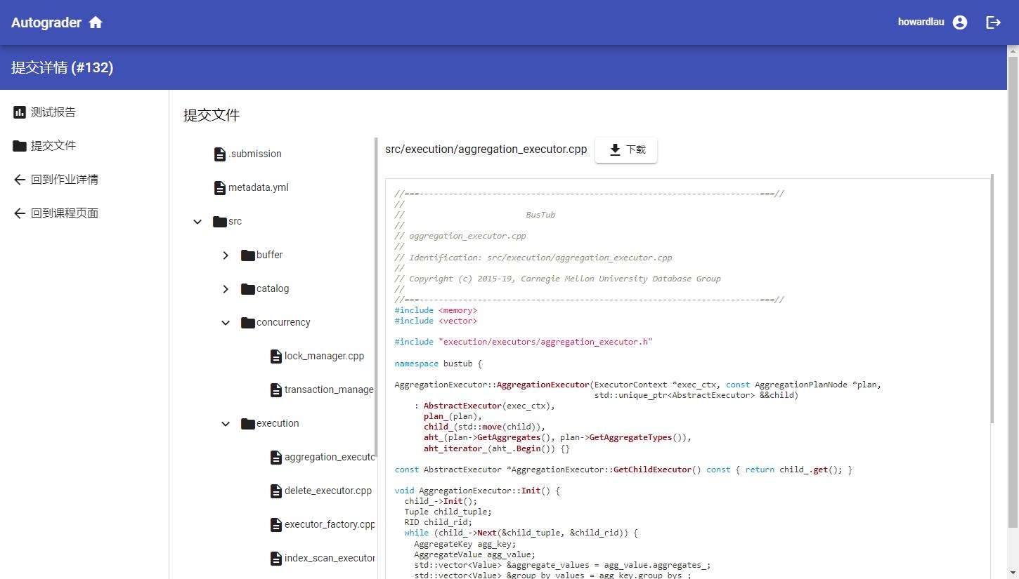1019x579 pixels.
Task: Go to 回到课程页面
Action: 84,213
